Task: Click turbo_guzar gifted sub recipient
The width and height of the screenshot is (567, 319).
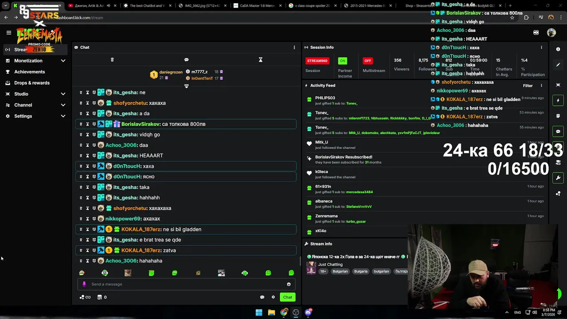Action: coord(356,222)
